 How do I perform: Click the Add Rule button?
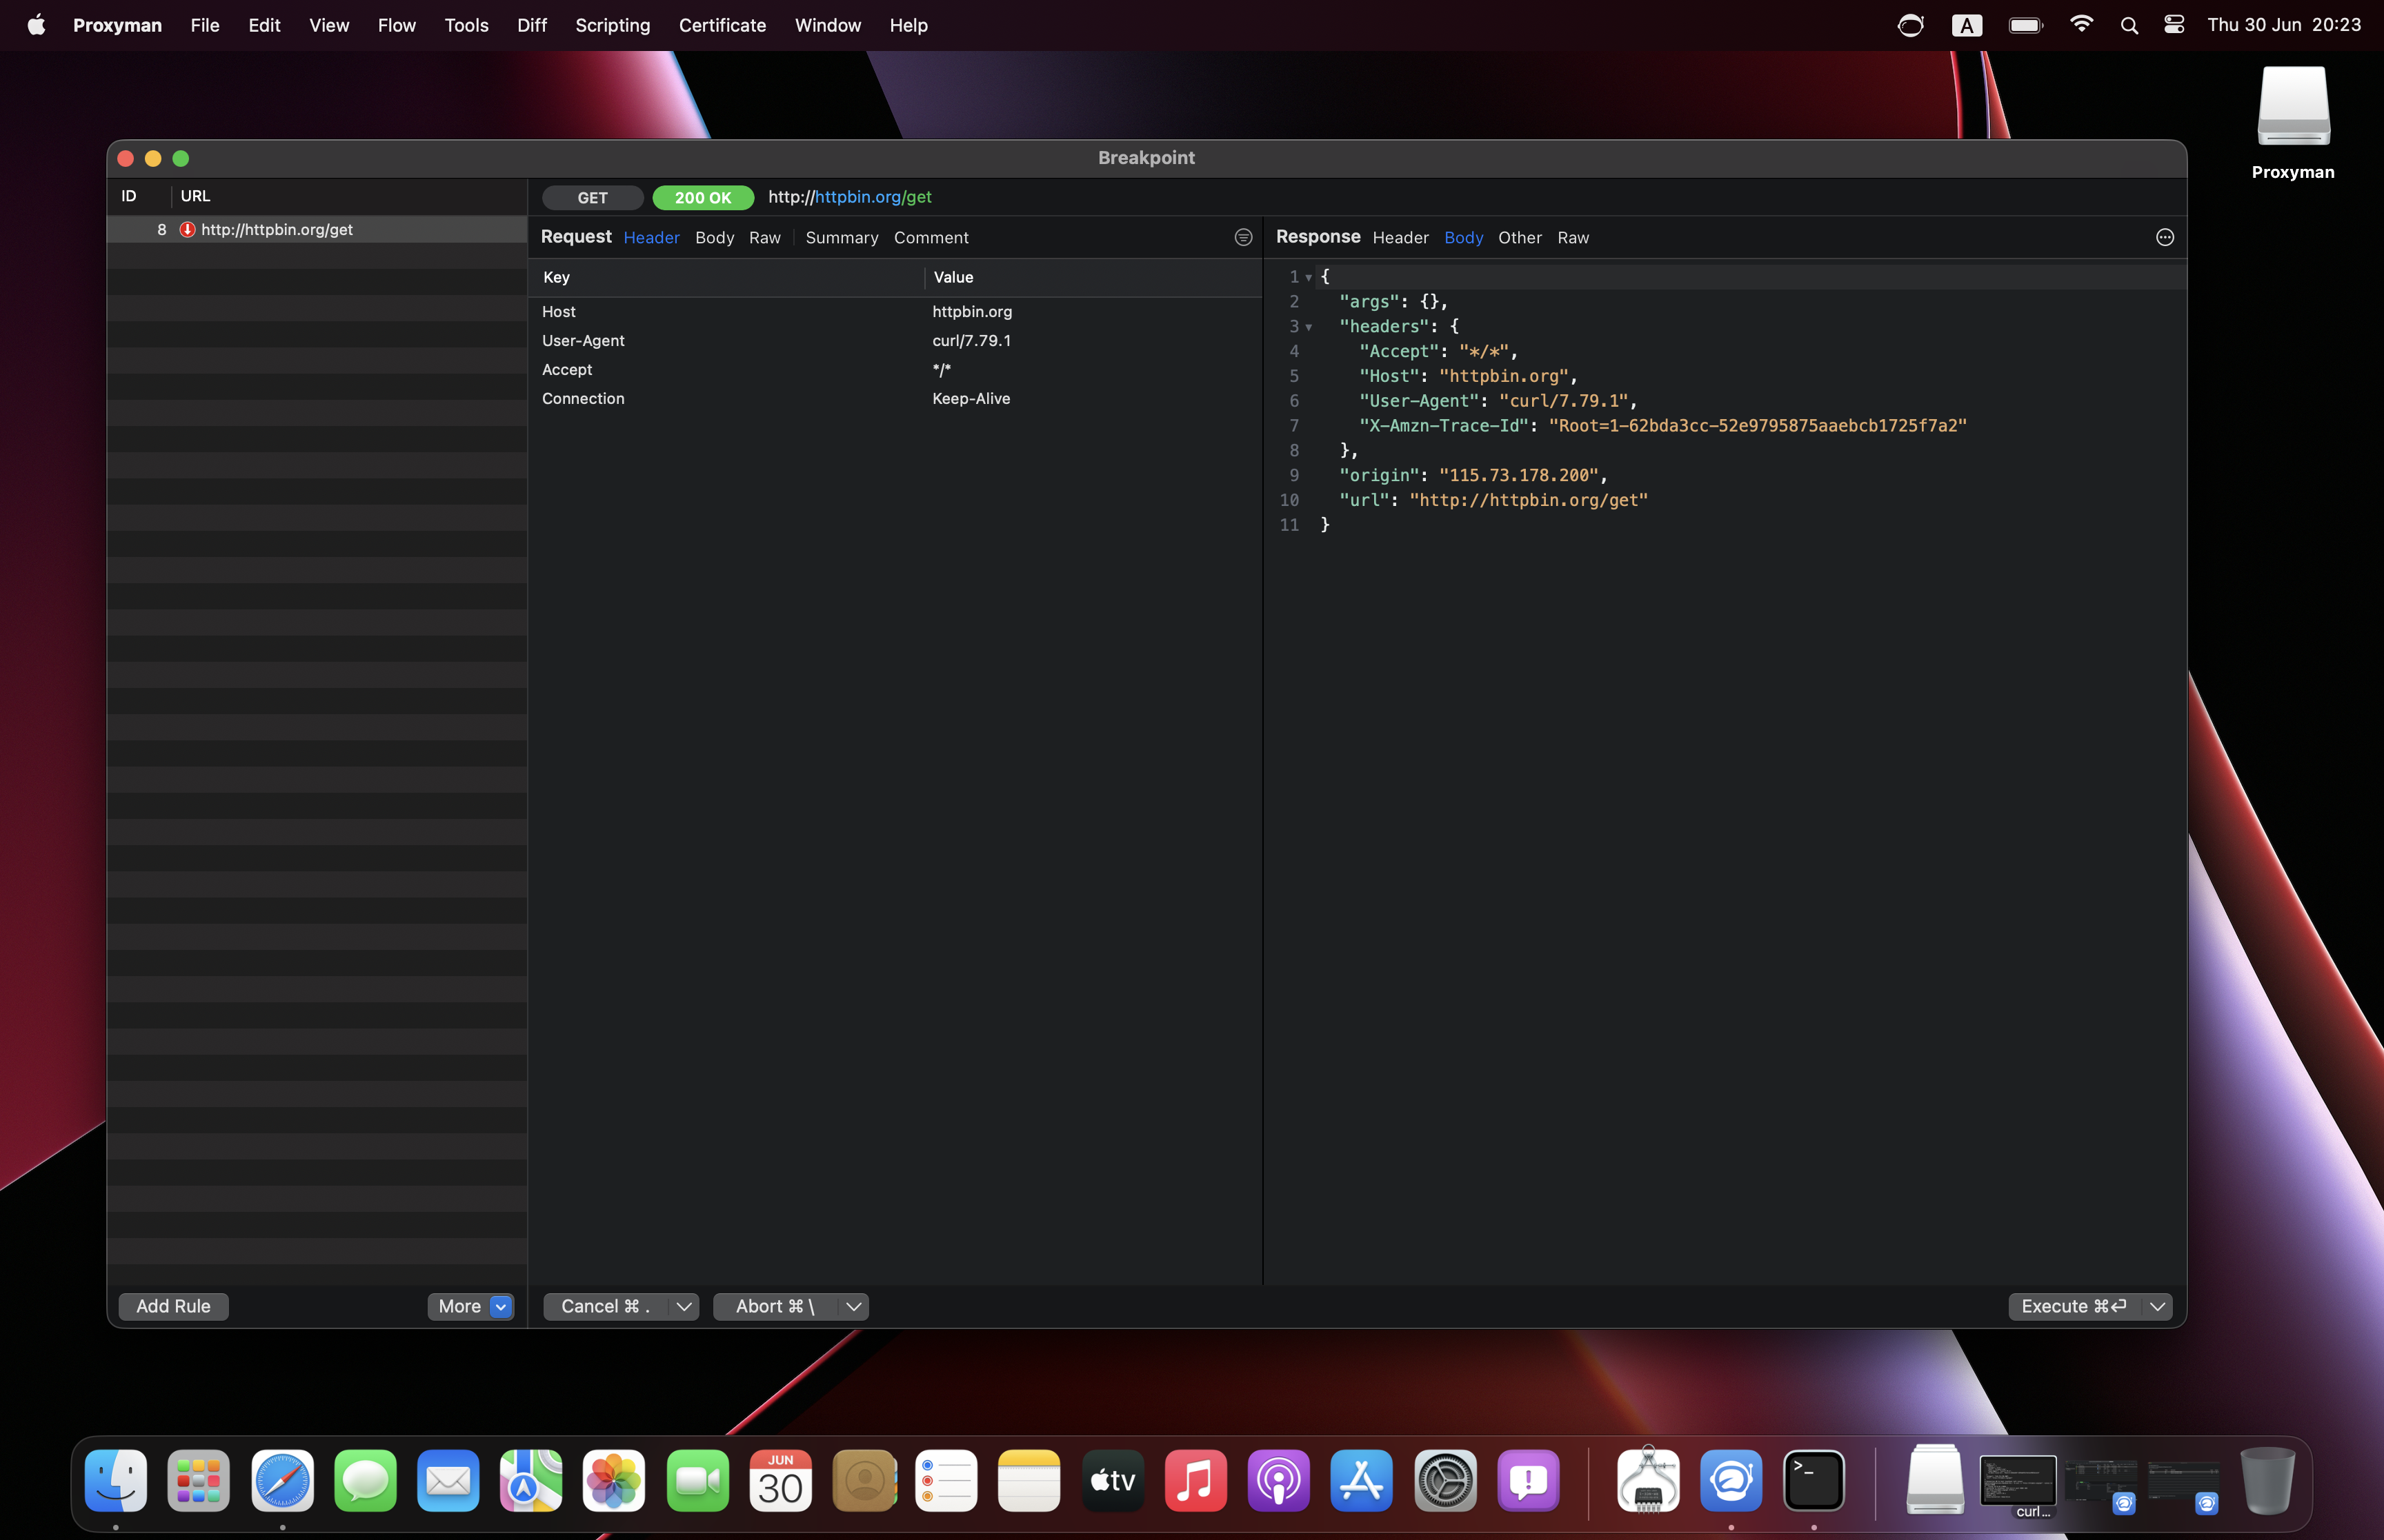pos(173,1306)
